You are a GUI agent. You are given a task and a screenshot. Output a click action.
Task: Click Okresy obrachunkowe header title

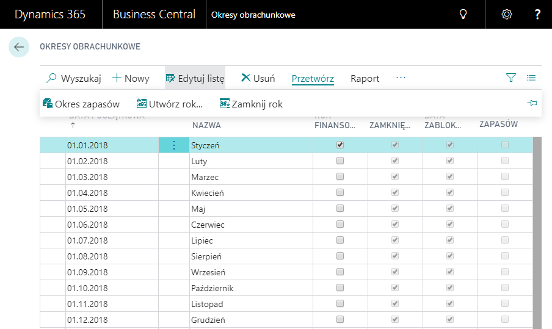[253, 15]
